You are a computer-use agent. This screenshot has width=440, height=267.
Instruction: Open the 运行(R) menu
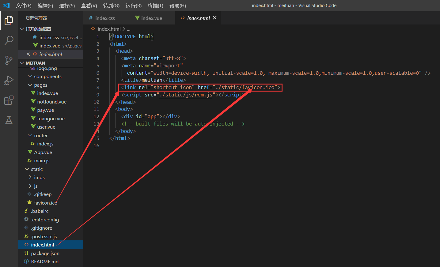tap(134, 6)
